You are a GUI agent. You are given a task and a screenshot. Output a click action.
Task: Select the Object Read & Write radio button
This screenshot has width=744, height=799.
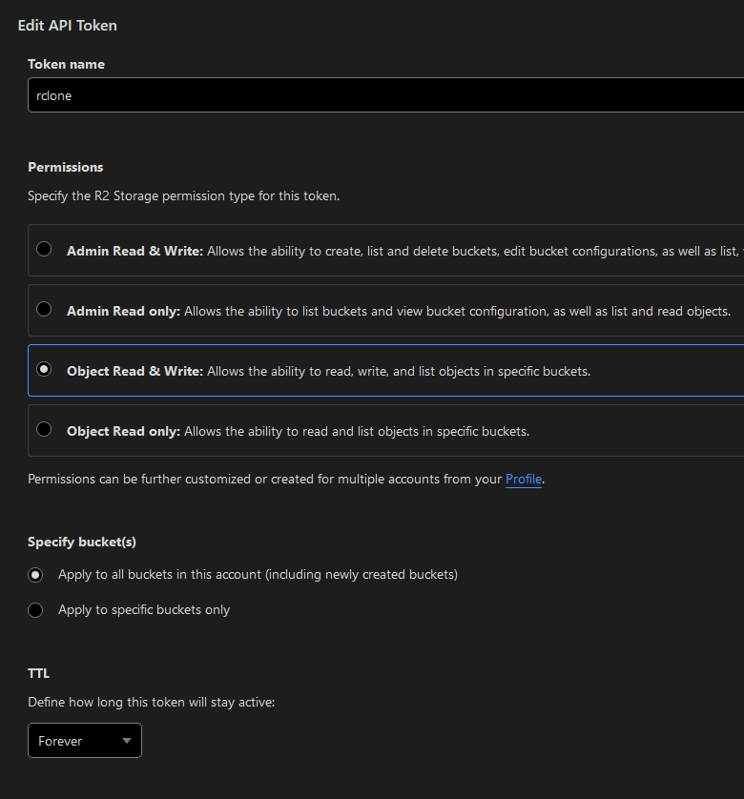click(44, 370)
